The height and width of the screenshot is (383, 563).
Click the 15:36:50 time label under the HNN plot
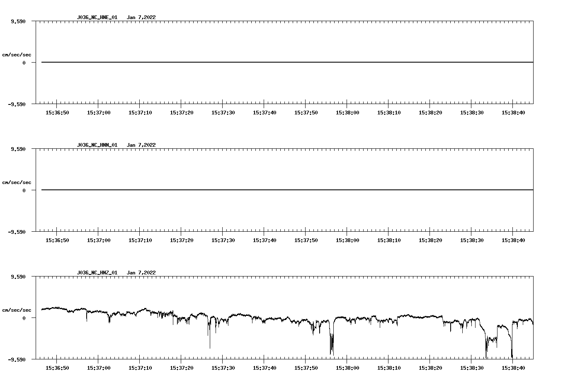click(57, 240)
